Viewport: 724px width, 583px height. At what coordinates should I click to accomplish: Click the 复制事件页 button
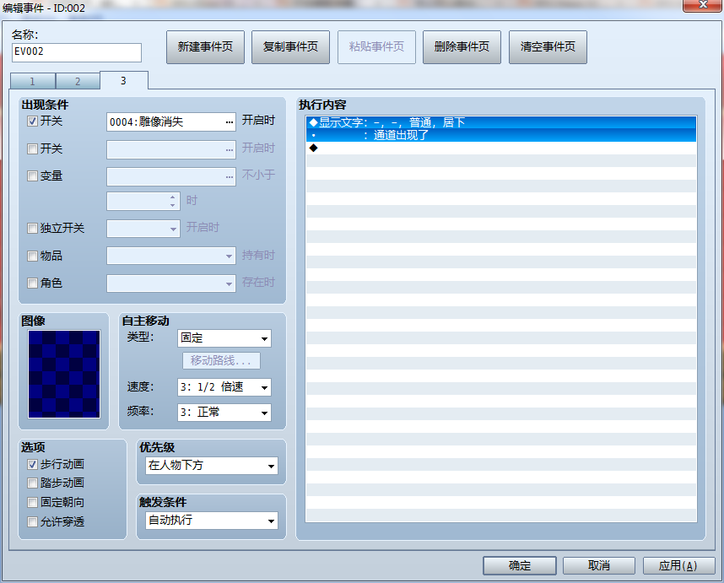tap(290, 47)
